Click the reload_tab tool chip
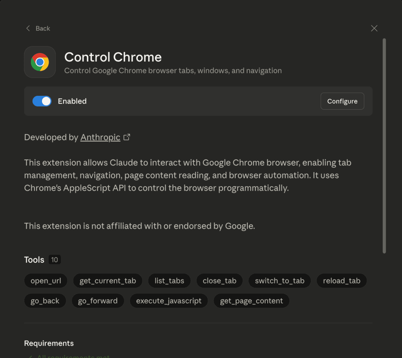The height and width of the screenshot is (358, 402). point(342,281)
